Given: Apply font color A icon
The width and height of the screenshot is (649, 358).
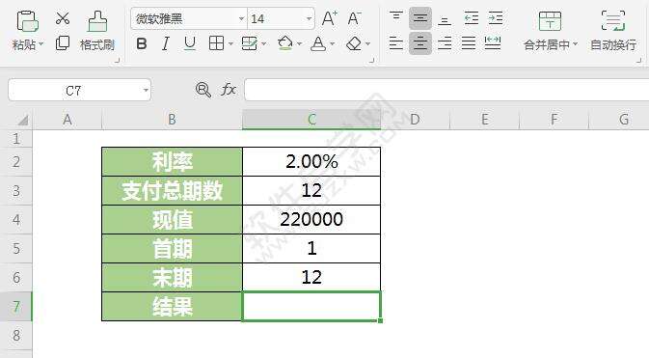Looking at the screenshot, I should 318,43.
